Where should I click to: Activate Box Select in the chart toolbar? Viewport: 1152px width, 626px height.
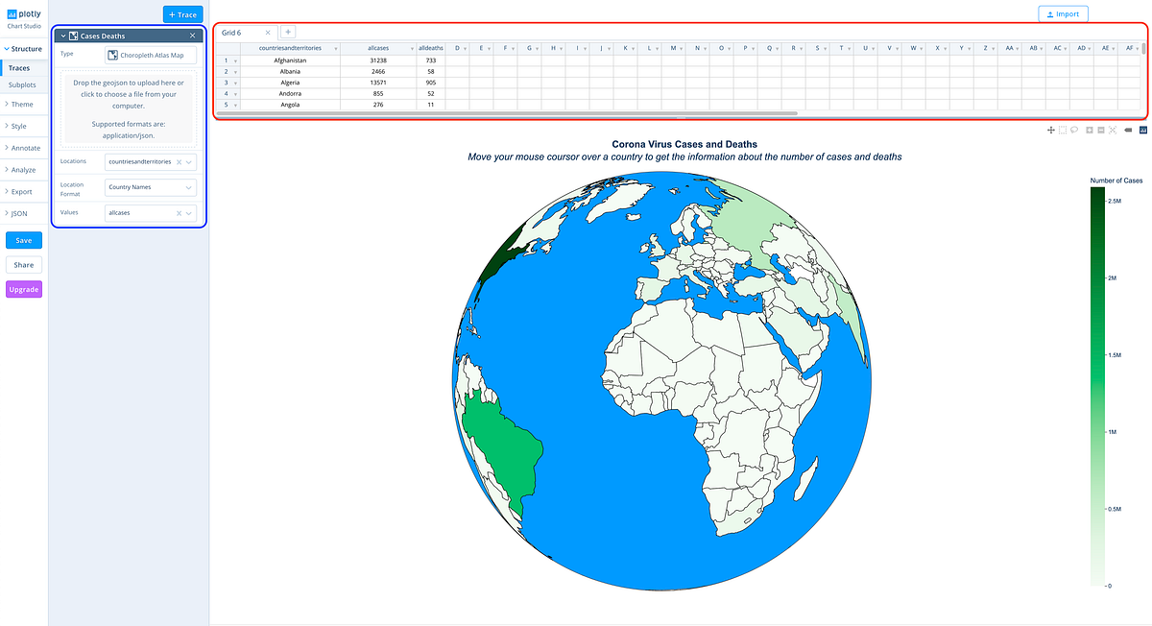point(1062,130)
